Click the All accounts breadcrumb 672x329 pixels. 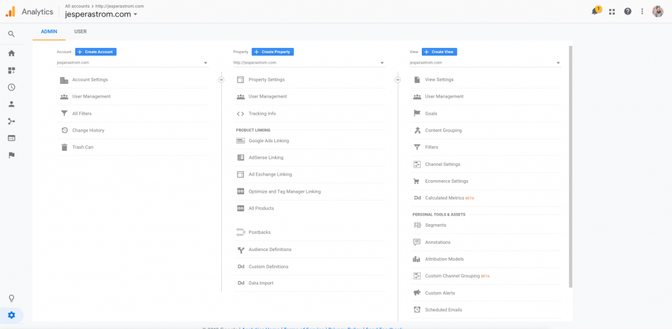[x=77, y=7]
